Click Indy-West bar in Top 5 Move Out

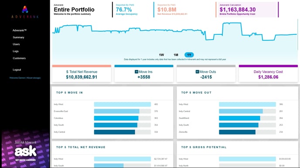click(x=247, y=104)
